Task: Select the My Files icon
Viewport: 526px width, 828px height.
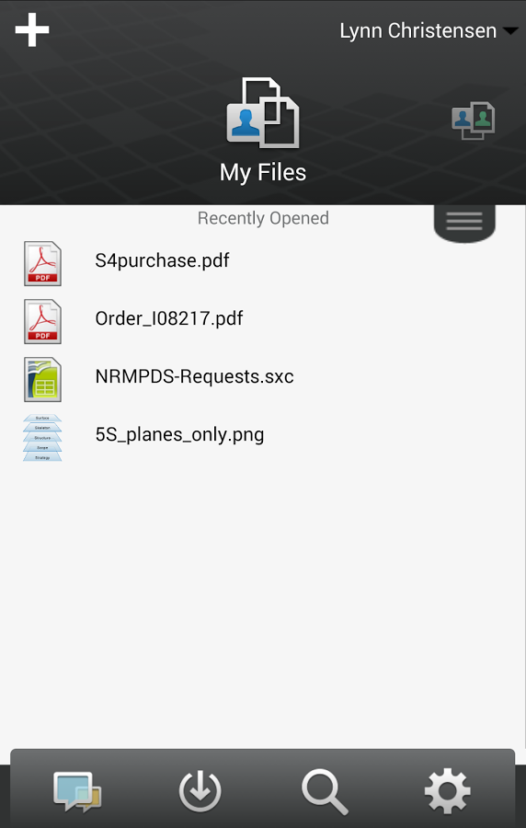Action: click(263, 112)
